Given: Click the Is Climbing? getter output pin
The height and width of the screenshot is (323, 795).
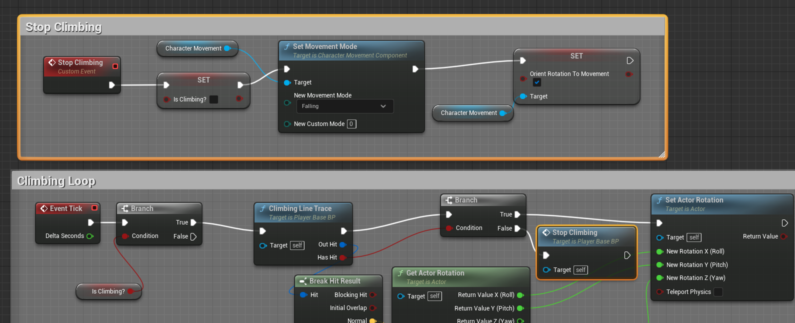Looking at the screenshot, I should coord(130,291).
